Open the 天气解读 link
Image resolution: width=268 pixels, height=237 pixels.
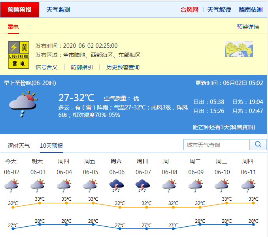pos(219,10)
